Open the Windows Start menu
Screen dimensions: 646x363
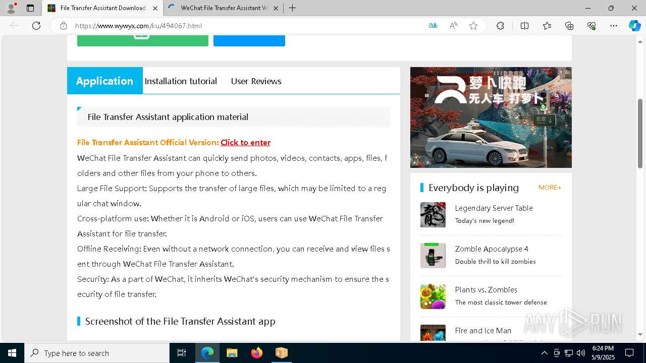tap(12, 353)
